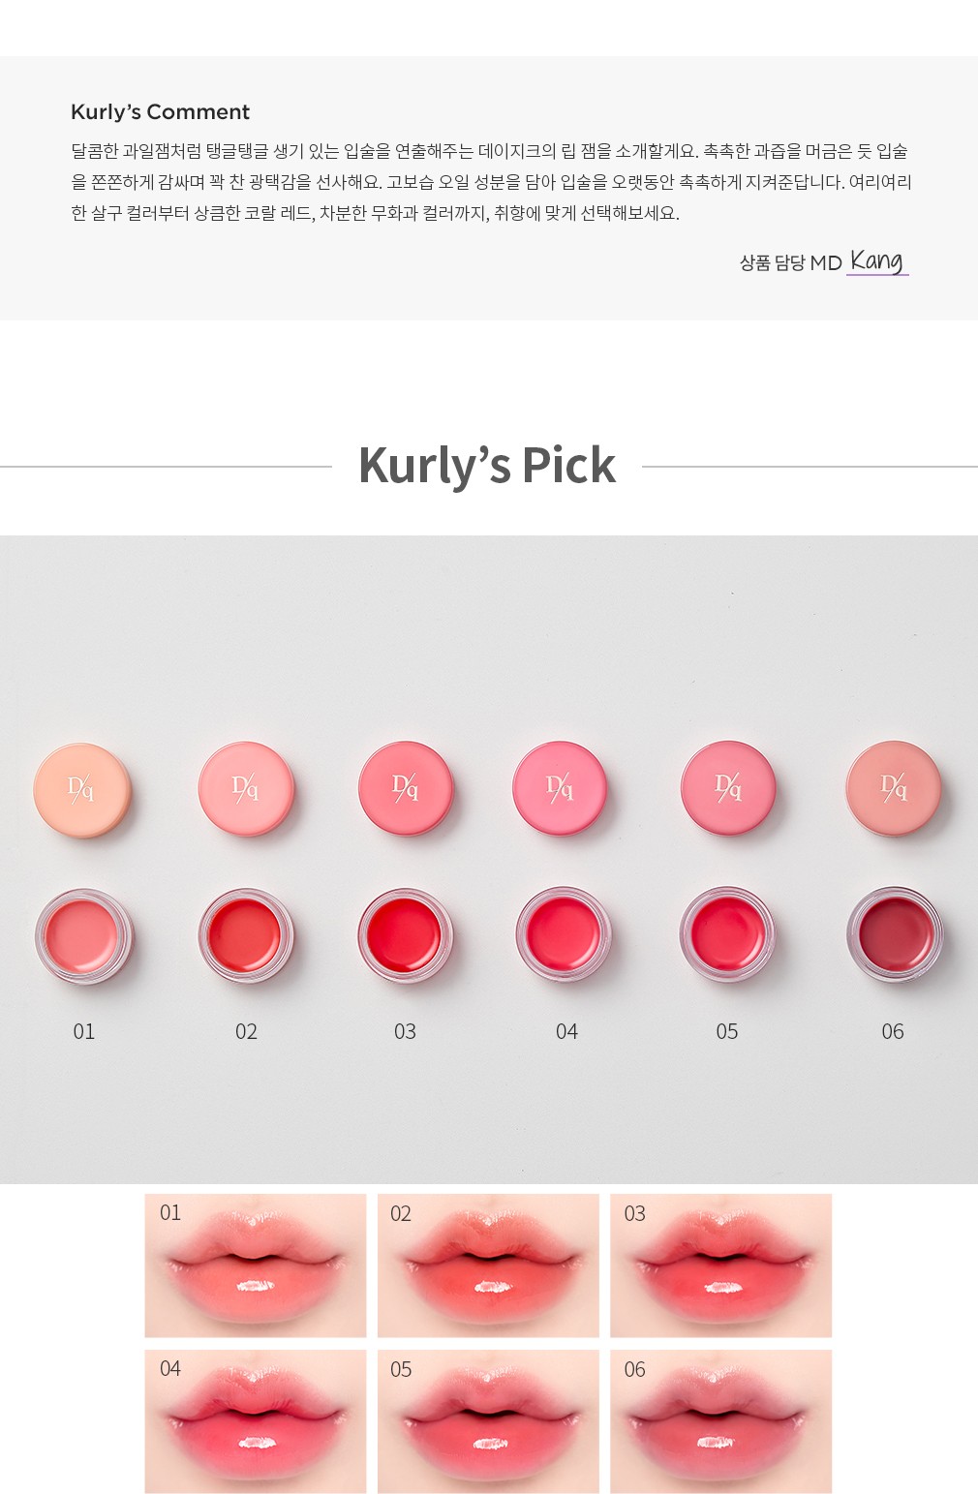Click the closed pink lid above shade 02
The height and width of the screenshot is (1494, 978).
point(246,789)
